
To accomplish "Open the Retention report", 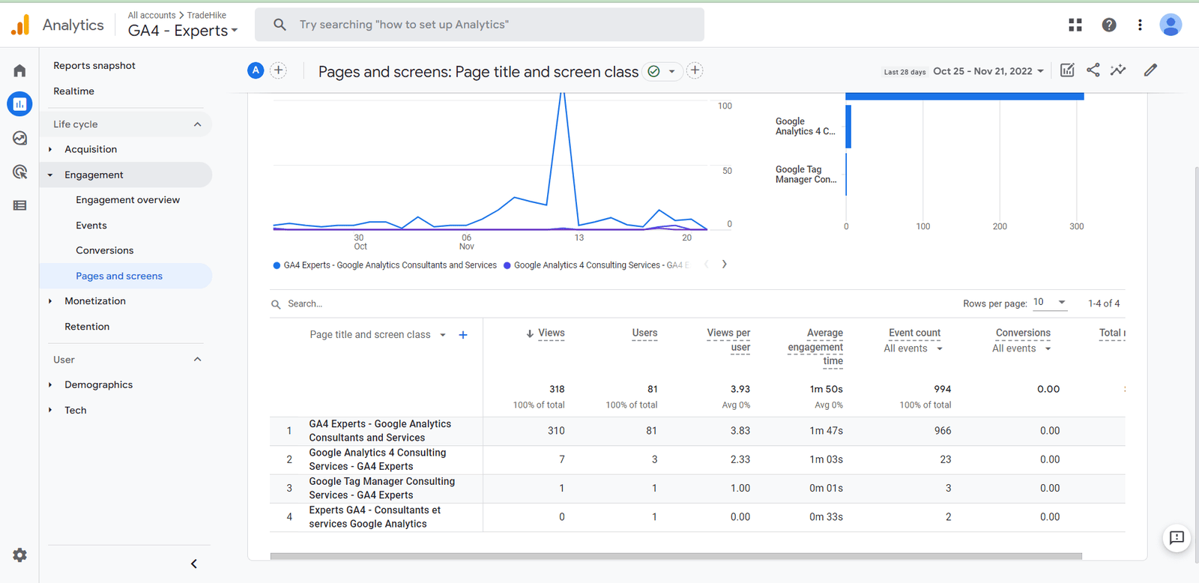I will (x=87, y=327).
